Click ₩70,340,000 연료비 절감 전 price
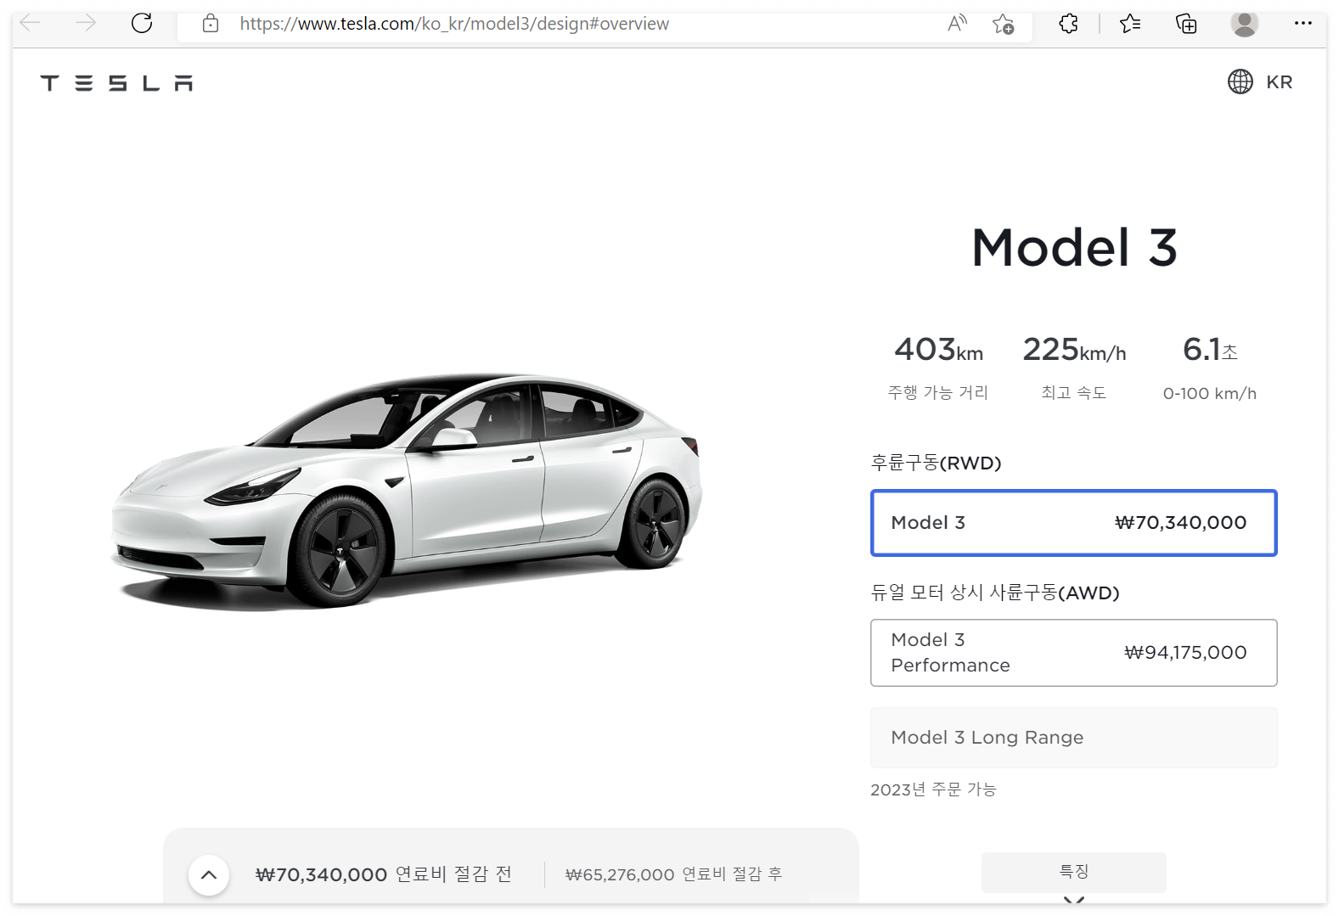The width and height of the screenshot is (1339, 916). click(x=384, y=874)
